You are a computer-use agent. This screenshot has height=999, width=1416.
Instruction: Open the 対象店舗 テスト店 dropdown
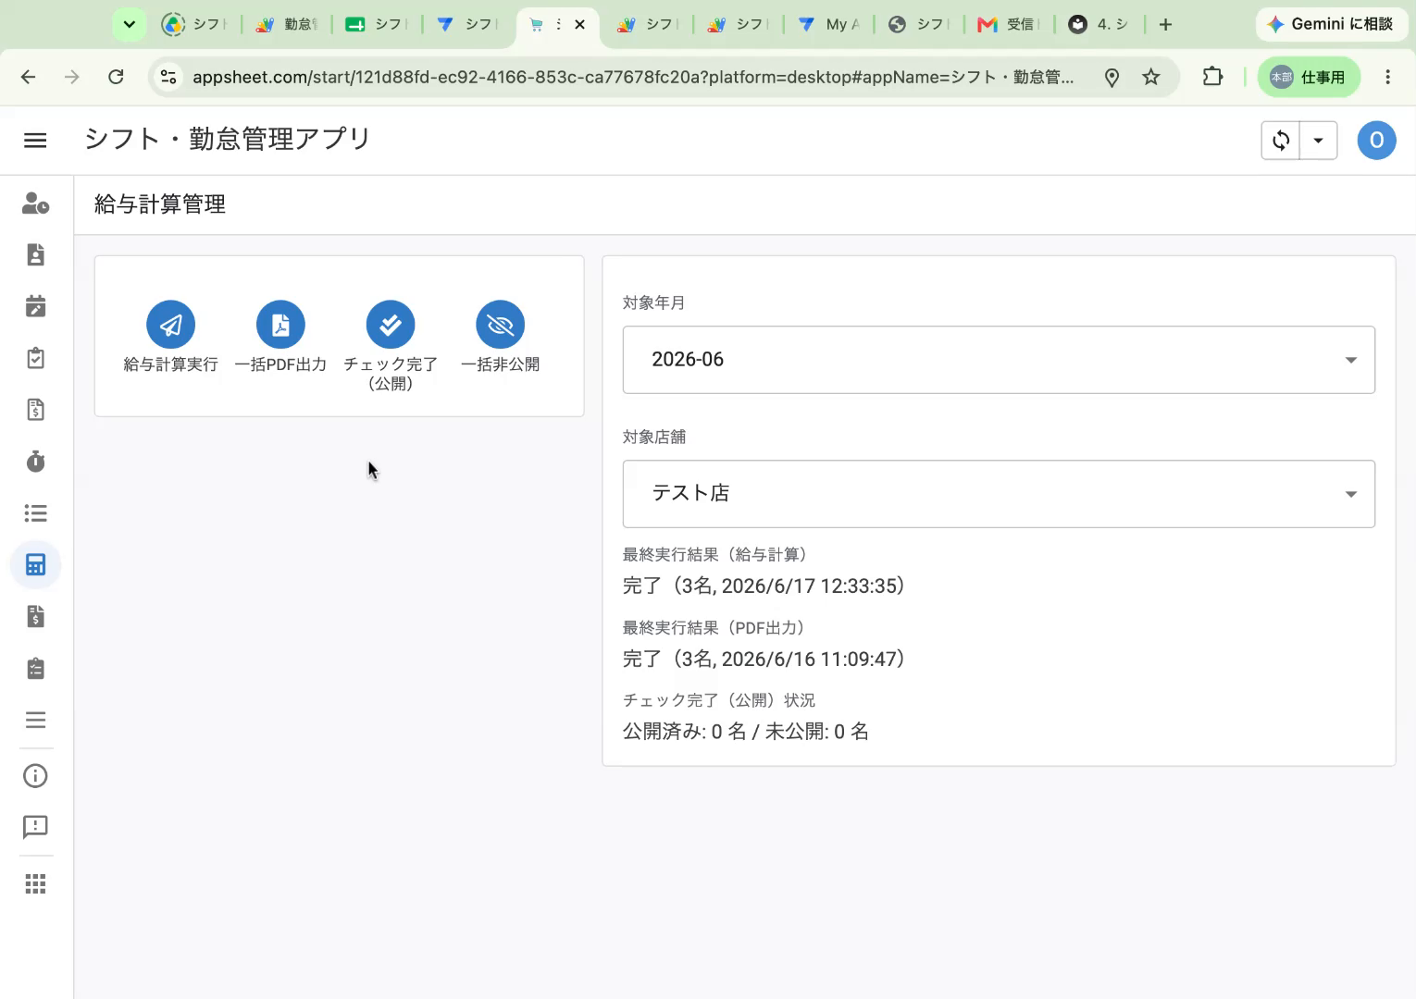point(999,494)
